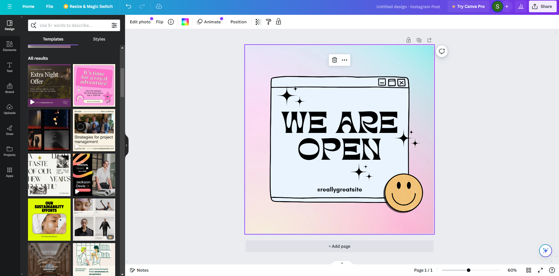Open the Apps panel
The height and width of the screenshot is (276, 559).
point(10,172)
